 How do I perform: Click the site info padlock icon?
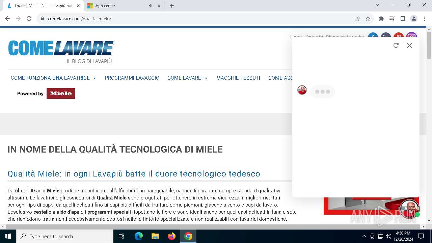click(43, 19)
